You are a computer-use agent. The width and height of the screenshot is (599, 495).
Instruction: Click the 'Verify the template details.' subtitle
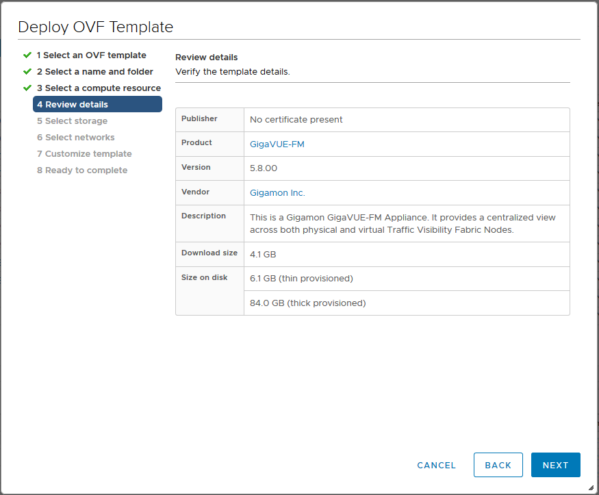pos(233,71)
